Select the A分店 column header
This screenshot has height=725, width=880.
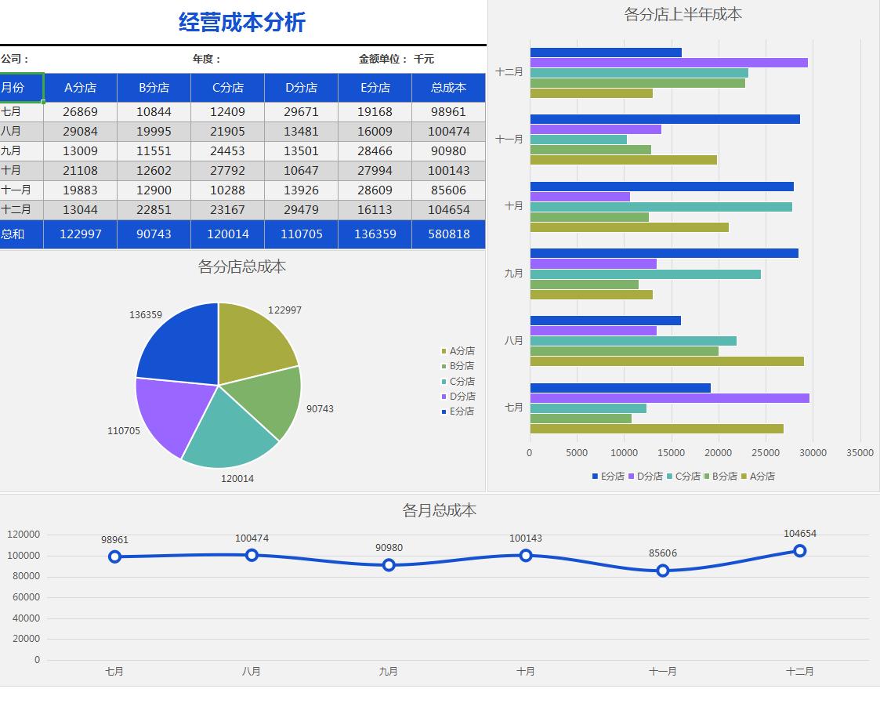81,88
